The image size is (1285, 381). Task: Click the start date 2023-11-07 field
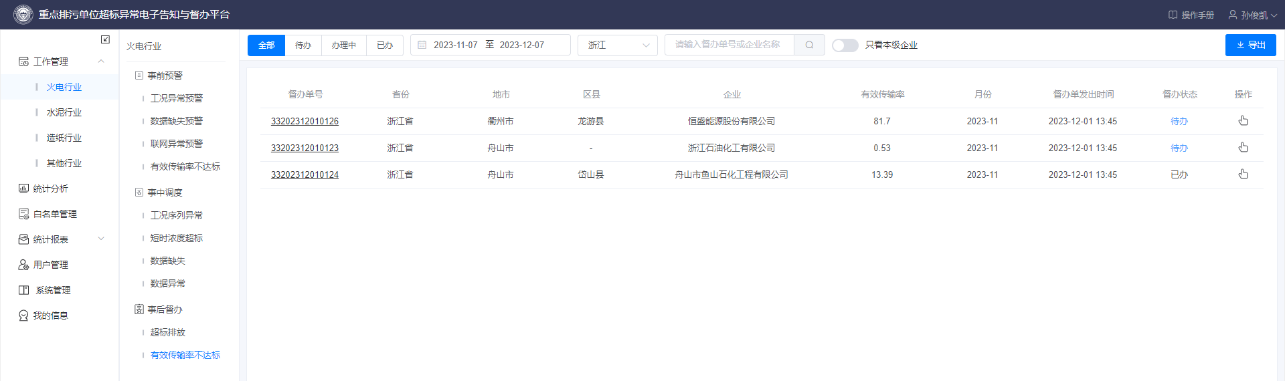[x=455, y=45]
